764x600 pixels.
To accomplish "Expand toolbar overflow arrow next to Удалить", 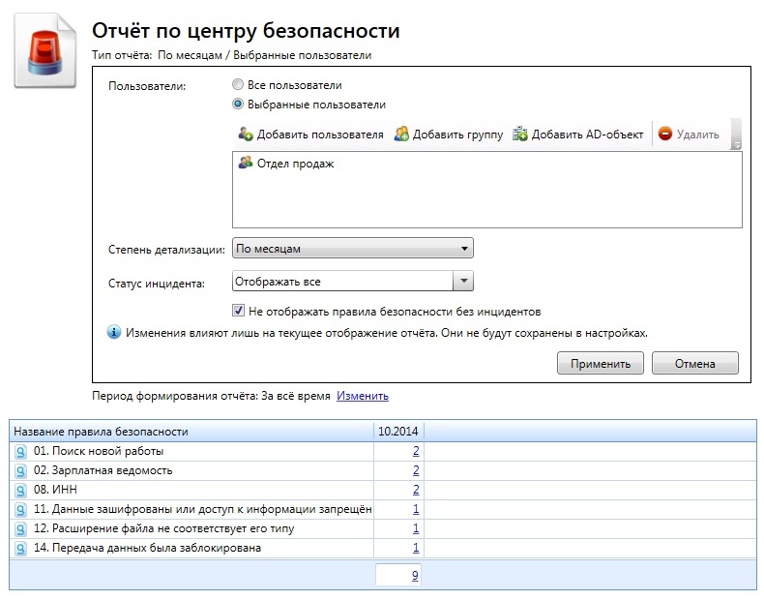I will (x=736, y=143).
